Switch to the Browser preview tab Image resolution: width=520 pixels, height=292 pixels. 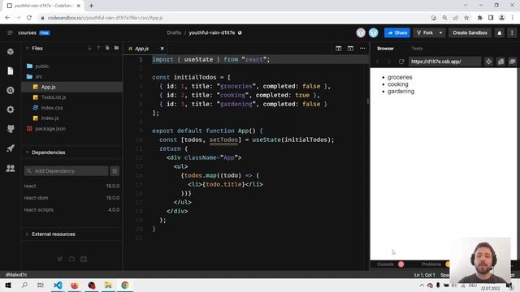coord(385,49)
